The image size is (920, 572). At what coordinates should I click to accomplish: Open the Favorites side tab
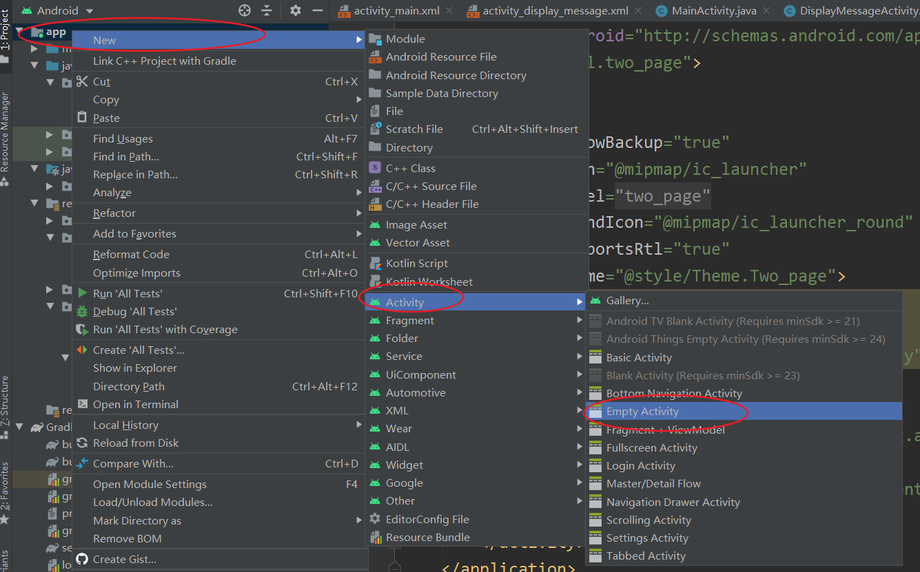coord(6,492)
